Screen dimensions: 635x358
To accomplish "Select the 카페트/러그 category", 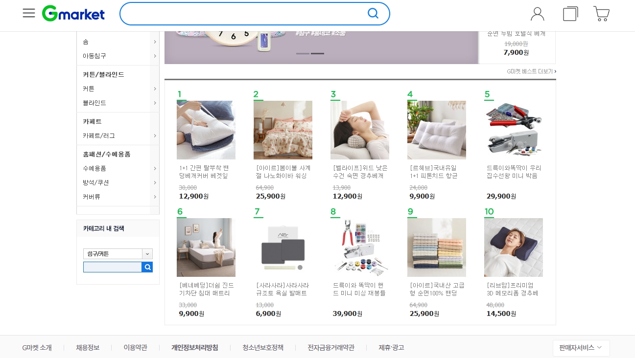I will 99,135.
